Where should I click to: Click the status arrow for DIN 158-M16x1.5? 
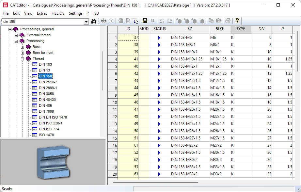(x=159, y=95)
